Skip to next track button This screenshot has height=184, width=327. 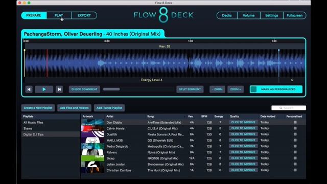point(59,89)
